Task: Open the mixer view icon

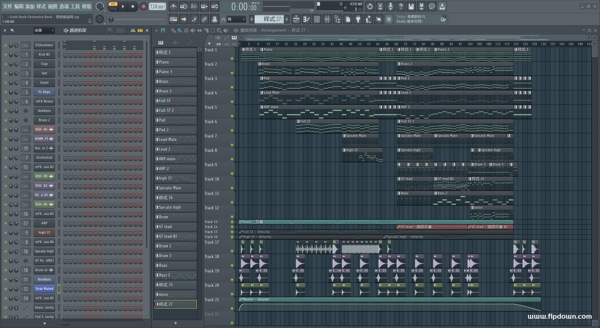Action: (327, 19)
